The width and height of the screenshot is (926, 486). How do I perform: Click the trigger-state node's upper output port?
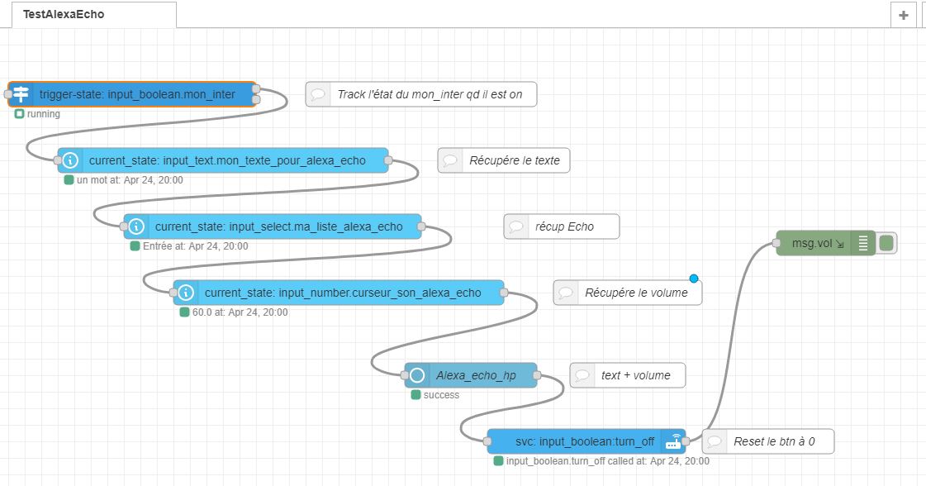click(256, 88)
